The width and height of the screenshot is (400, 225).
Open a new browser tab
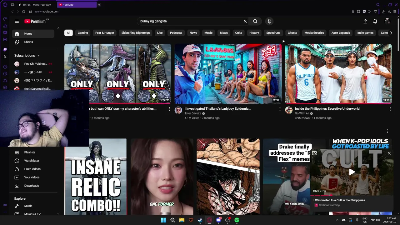point(99,5)
